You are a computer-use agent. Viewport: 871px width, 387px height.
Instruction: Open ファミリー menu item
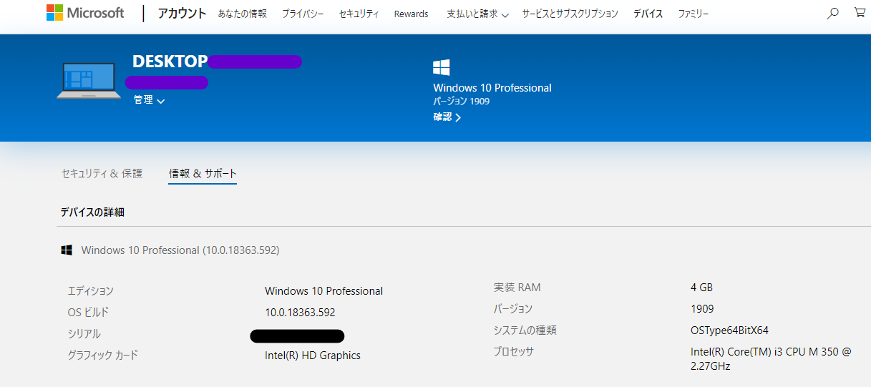(694, 14)
